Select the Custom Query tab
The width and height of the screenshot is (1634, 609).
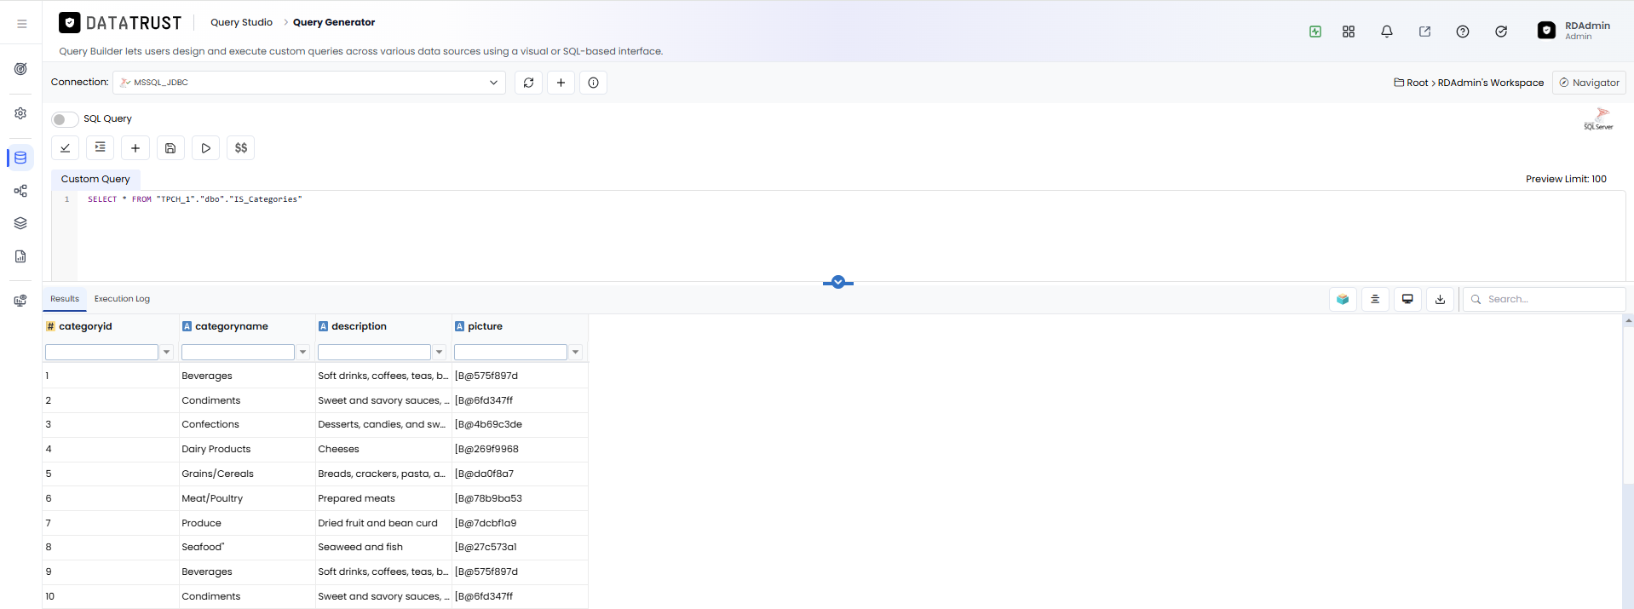(x=95, y=179)
